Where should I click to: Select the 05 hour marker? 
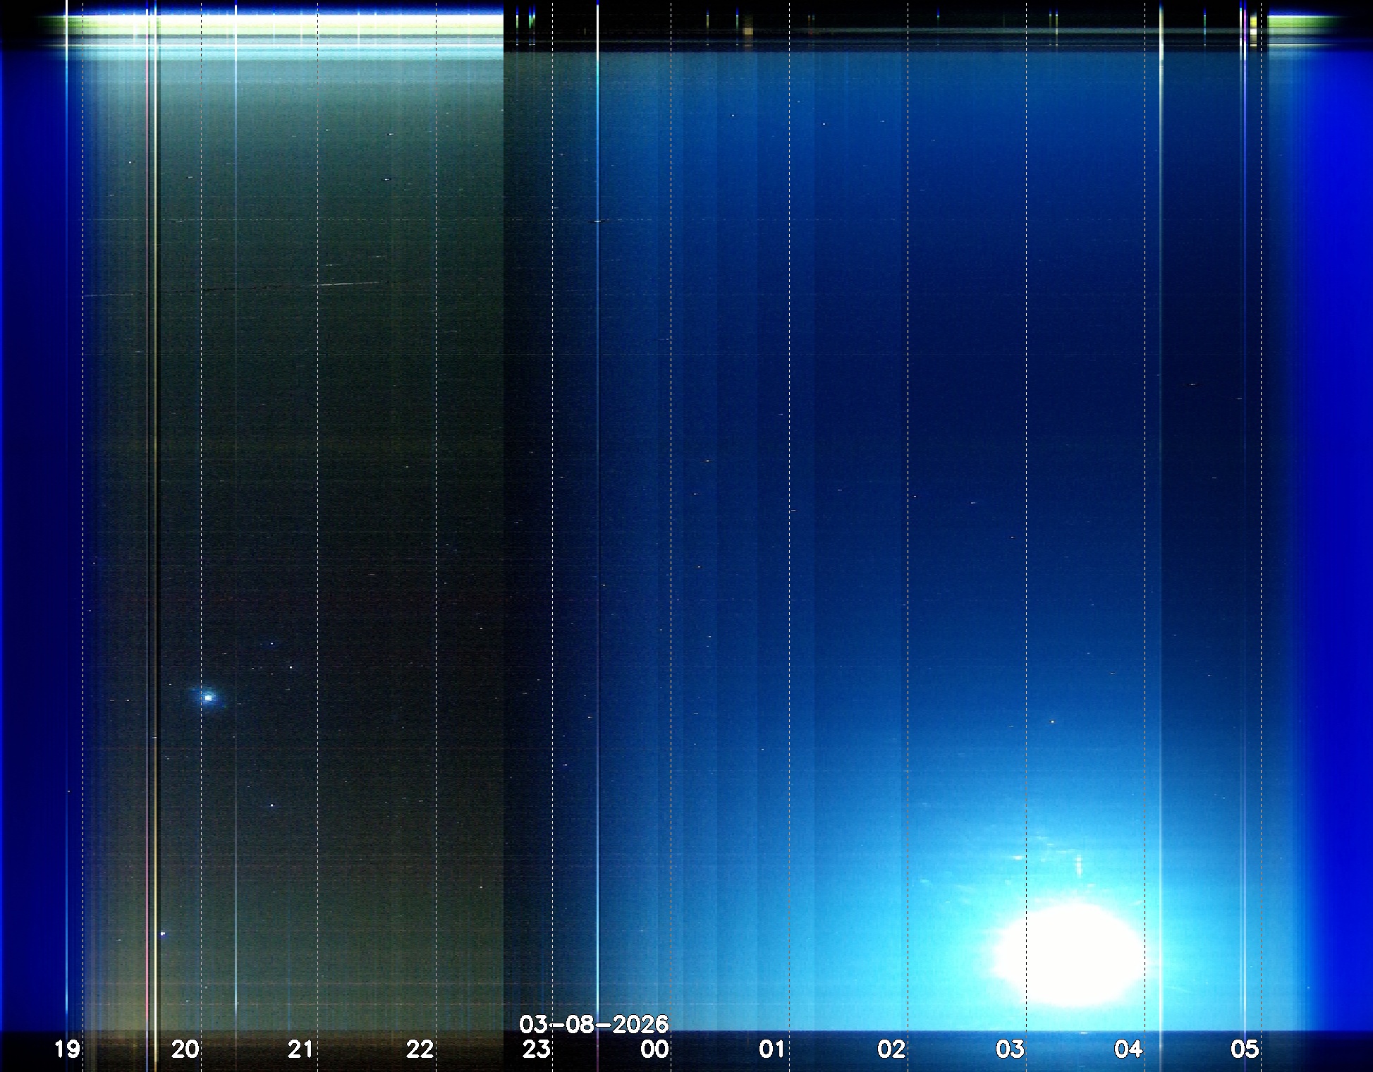1245,1049
